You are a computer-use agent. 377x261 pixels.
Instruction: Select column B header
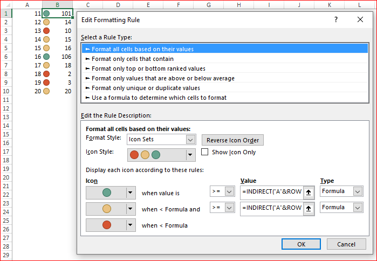pyautogui.click(x=58, y=5)
